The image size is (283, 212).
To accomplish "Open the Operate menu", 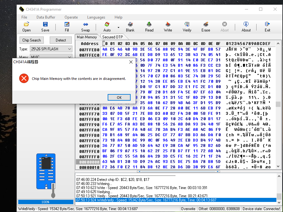I will [x=71, y=17].
